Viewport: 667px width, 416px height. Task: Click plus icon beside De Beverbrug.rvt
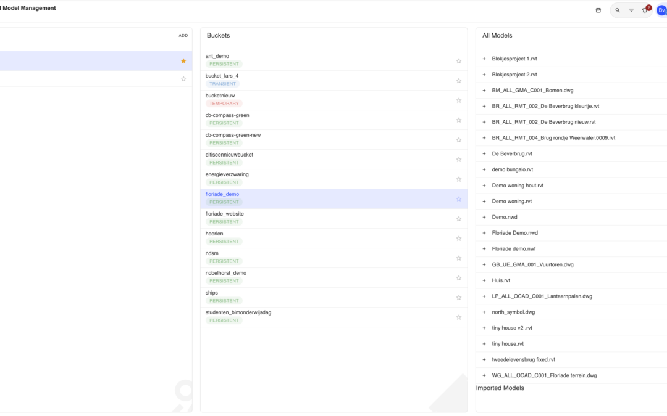point(484,153)
